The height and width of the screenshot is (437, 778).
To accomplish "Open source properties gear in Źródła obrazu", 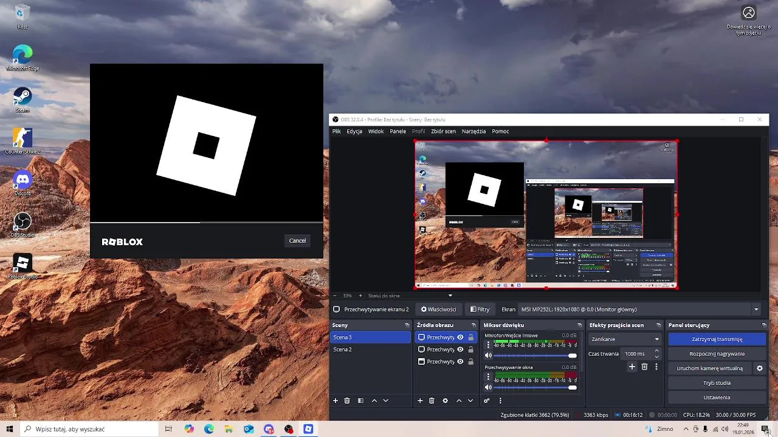I will point(445,401).
